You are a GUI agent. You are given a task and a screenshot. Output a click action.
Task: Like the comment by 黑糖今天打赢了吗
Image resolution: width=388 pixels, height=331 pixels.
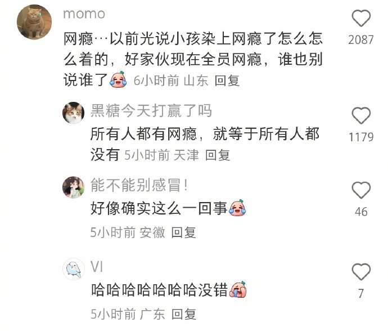[361, 116]
